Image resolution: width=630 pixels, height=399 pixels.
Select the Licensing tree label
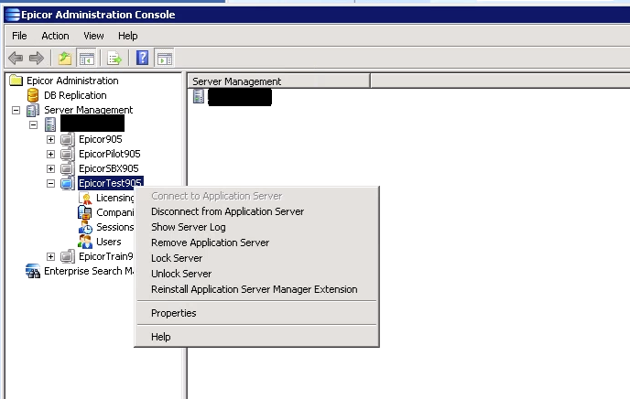coord(114,198)
